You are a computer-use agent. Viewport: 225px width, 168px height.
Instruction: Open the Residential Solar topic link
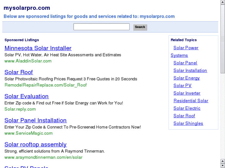coord(191,101)
